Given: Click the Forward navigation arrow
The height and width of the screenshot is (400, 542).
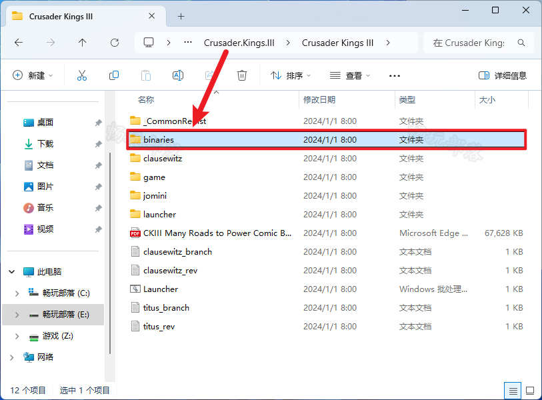Looking at the screenshot, I should [x=51, y=43].
